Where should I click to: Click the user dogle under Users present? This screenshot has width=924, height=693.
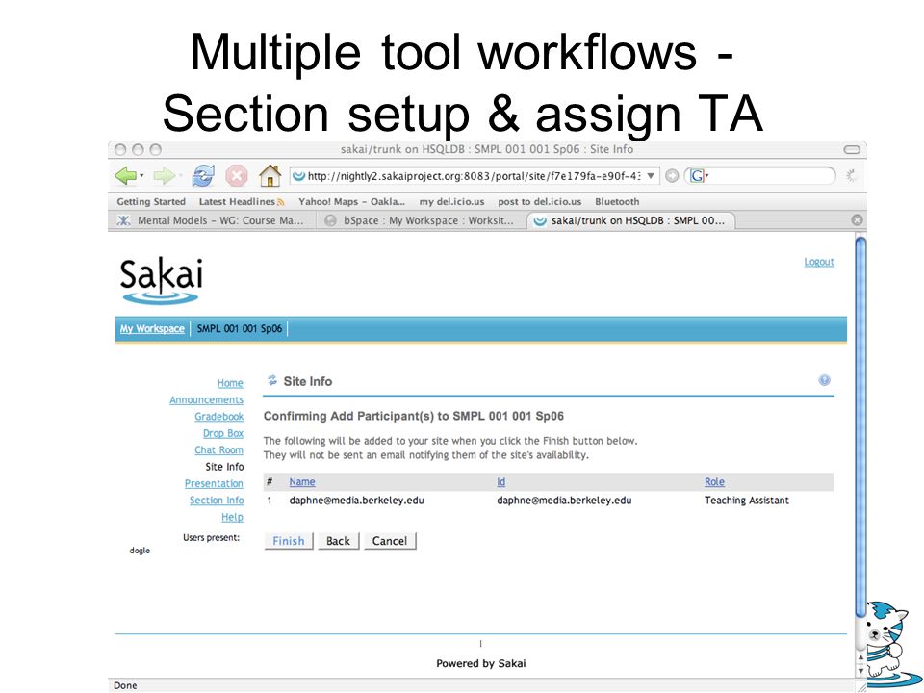(x=140, y=551)
